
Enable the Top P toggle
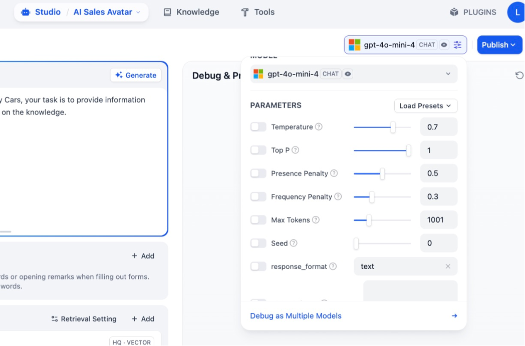click(x=258, y=150)
